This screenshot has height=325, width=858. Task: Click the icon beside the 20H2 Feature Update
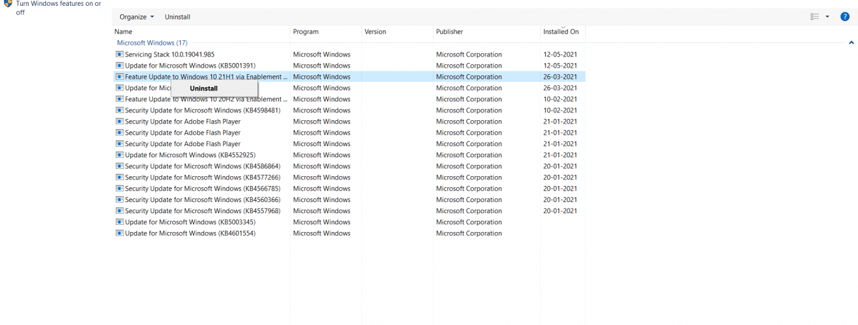tap(120, 99)
